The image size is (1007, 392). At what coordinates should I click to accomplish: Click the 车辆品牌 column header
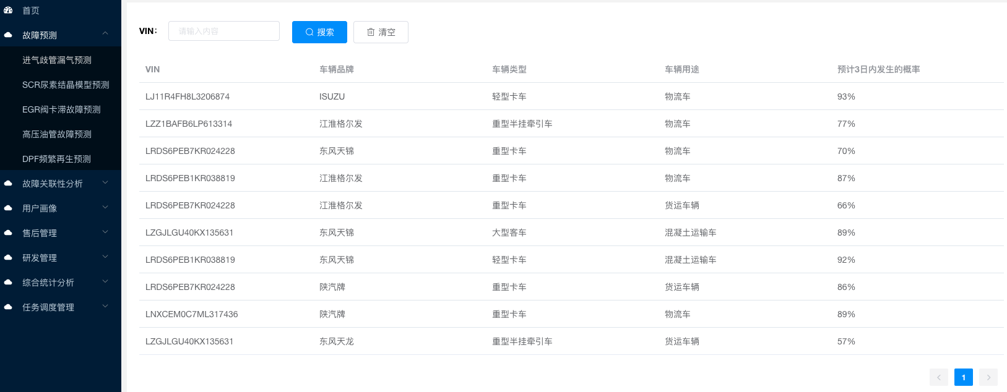pyautogui.click(x=337, y=69)
